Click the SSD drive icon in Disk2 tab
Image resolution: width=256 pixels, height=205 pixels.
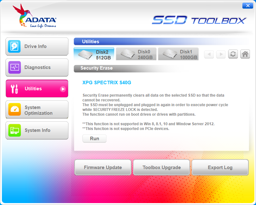coord(86,55)
